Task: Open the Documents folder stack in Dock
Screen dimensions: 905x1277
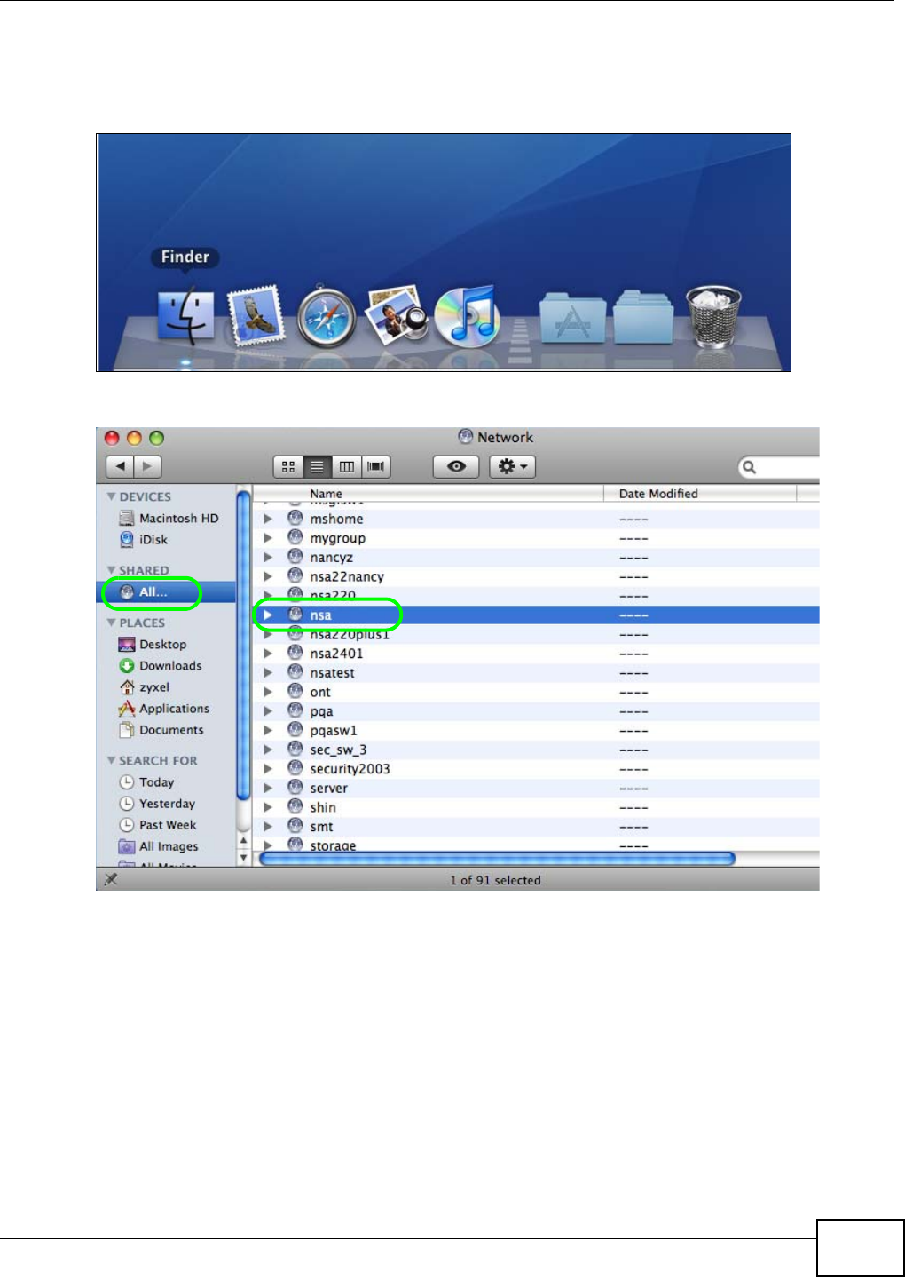Action: point(644,317)
